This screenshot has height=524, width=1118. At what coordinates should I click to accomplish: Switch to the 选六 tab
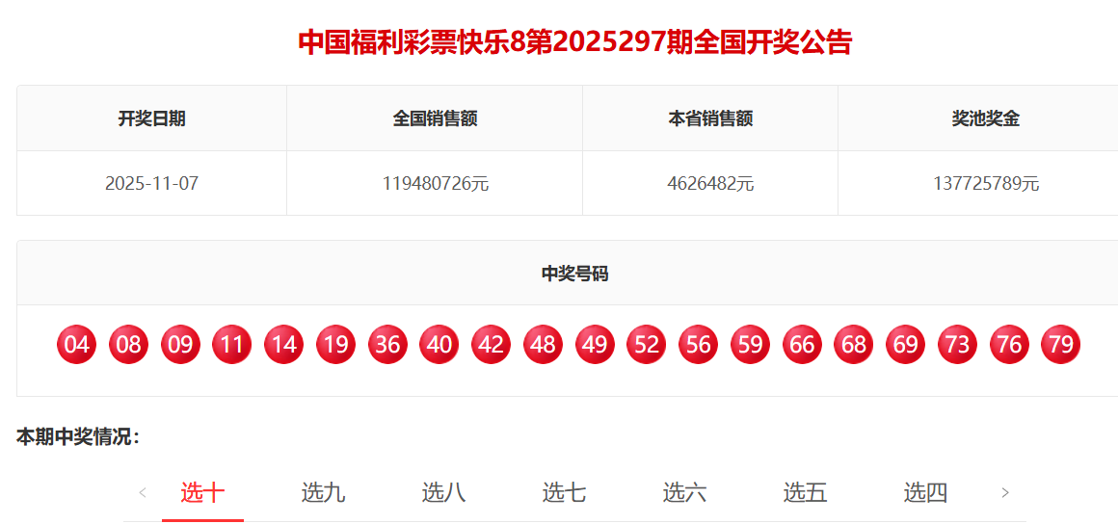click(x=684, y=493)
